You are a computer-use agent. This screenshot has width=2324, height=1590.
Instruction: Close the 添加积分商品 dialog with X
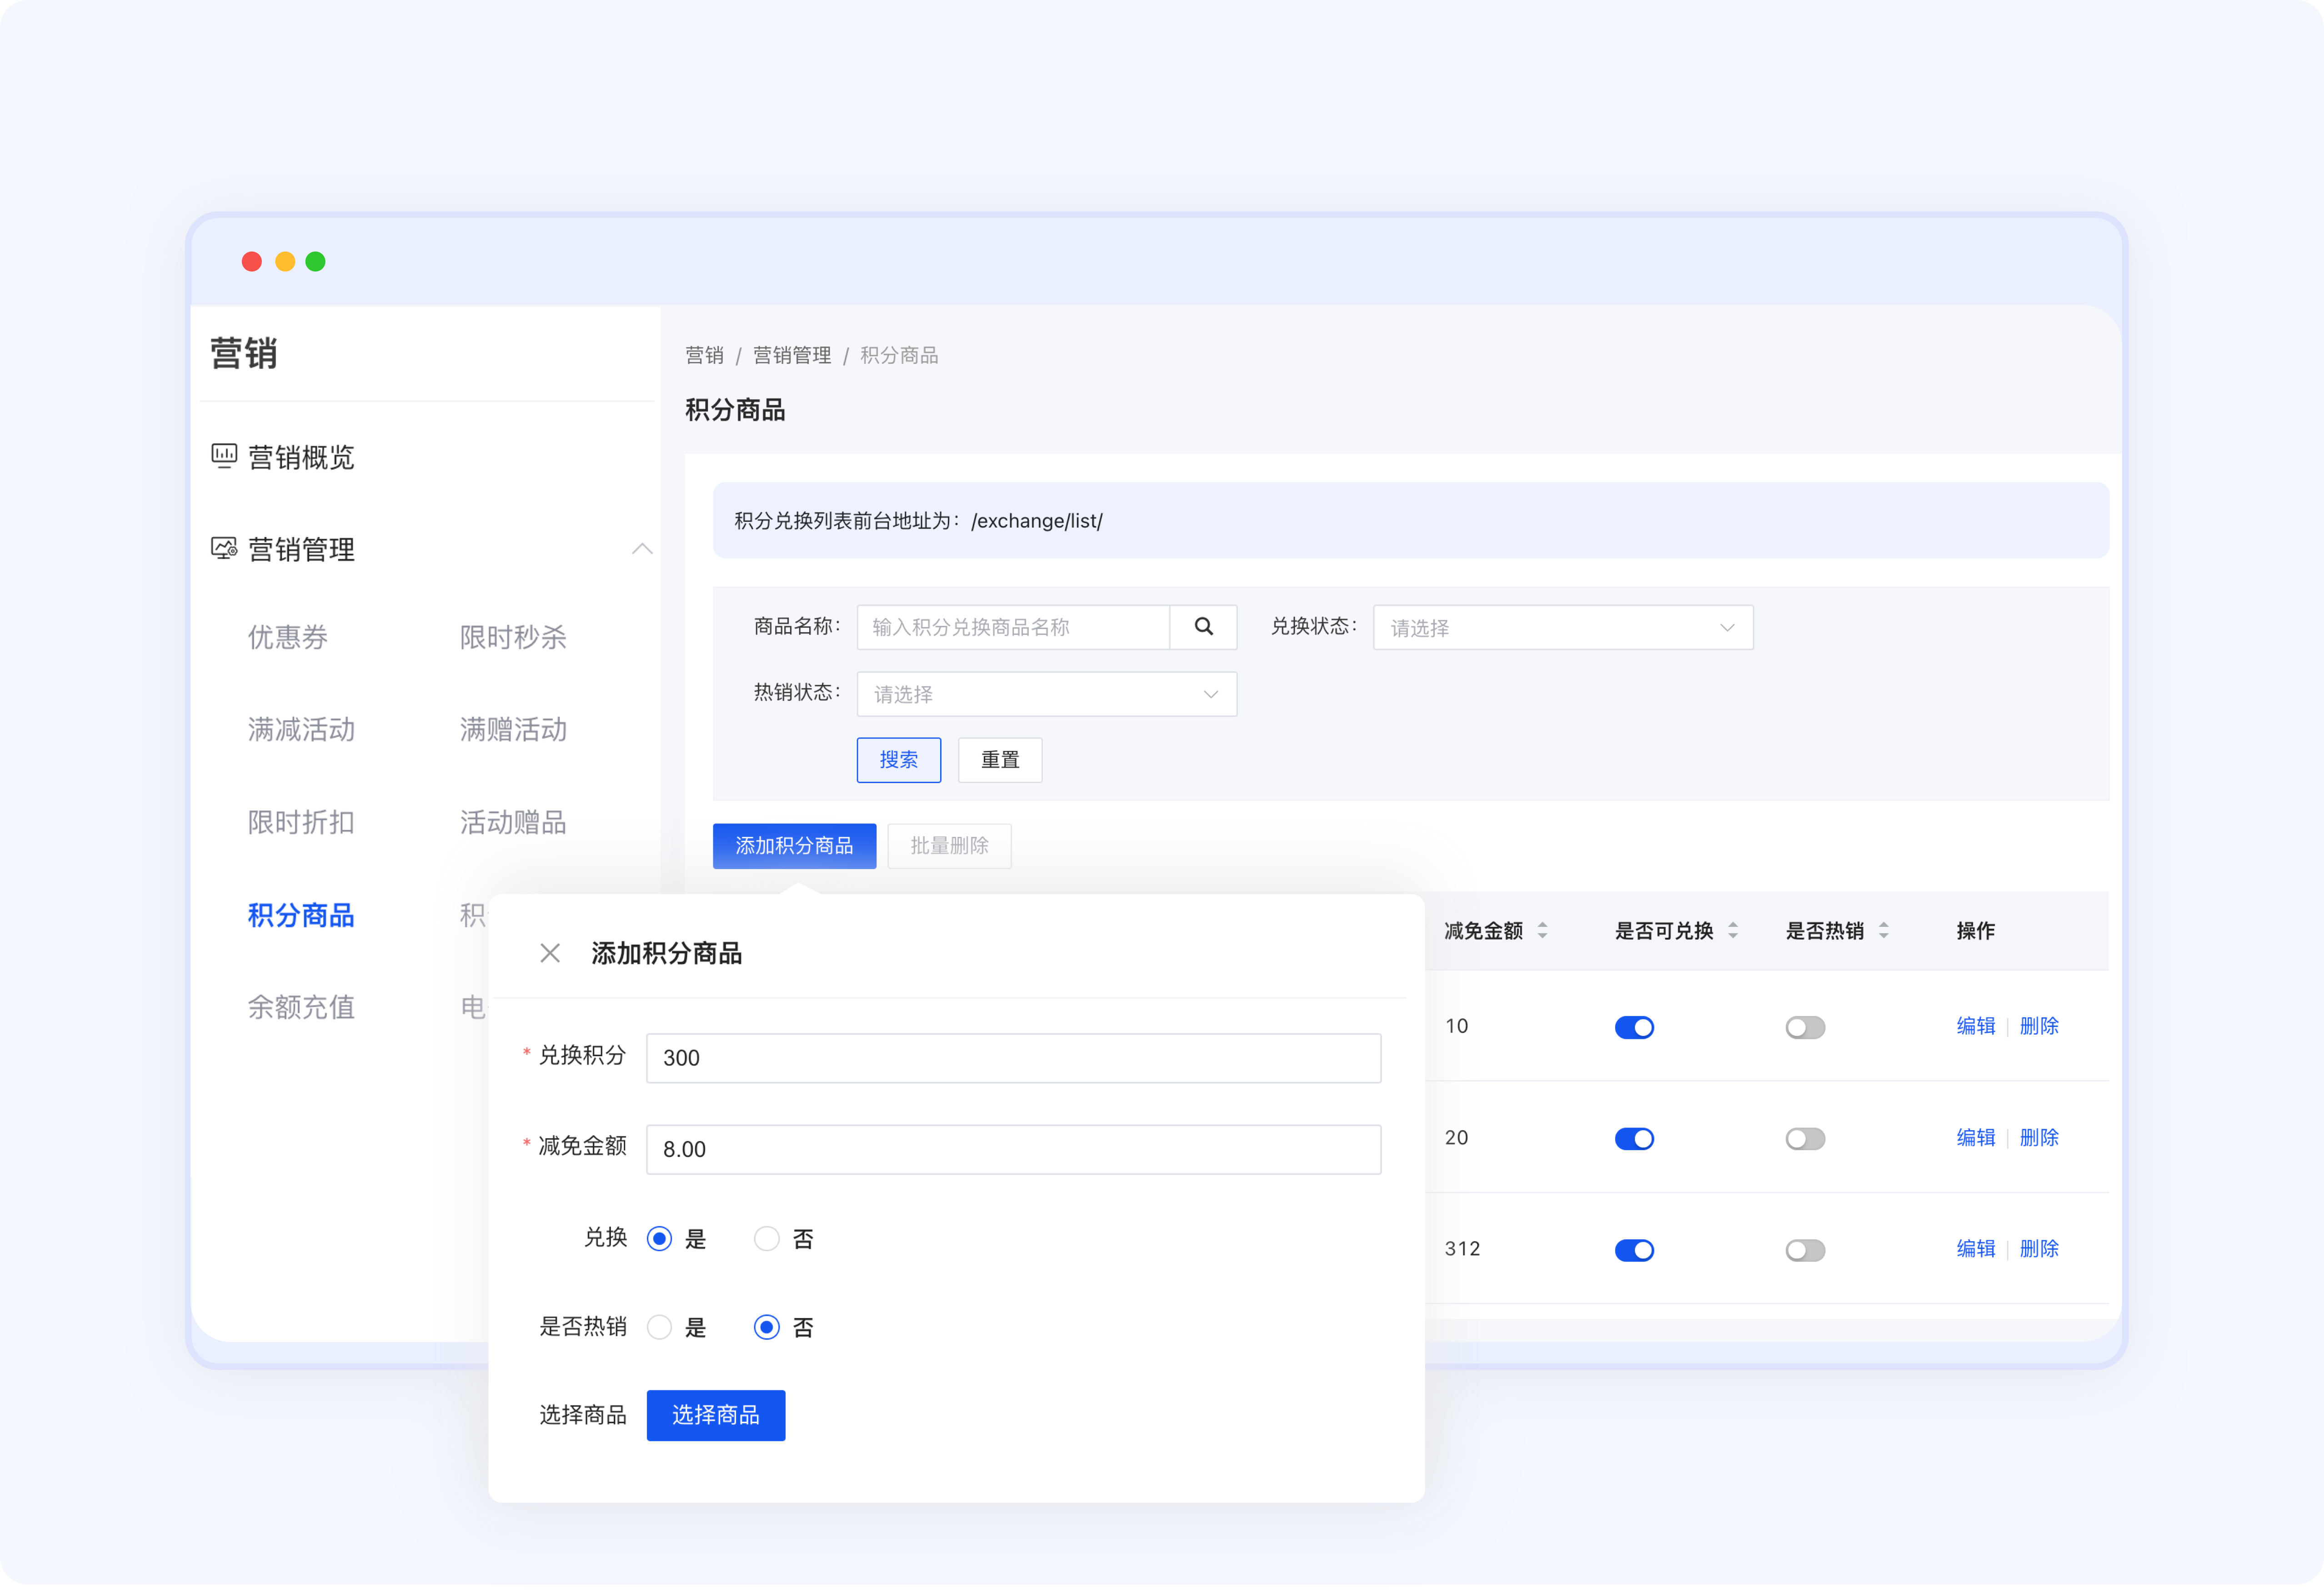(x=549, y=953)
